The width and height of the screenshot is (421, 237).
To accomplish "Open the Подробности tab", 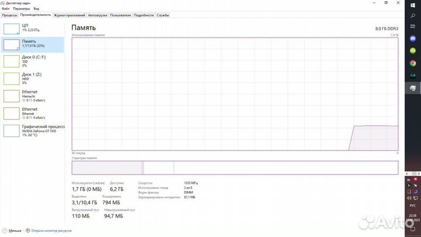I will [x=144, y=15].
